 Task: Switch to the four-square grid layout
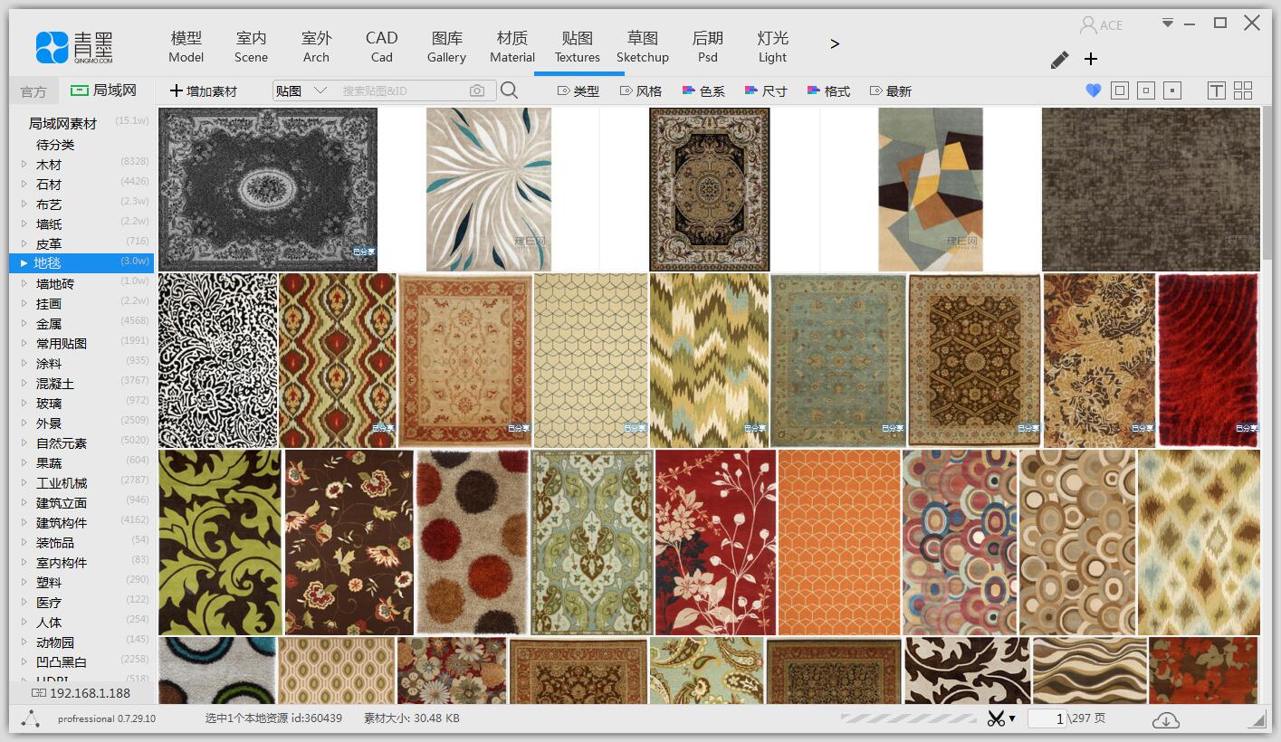pyautogui.click(x=1243, y=90)
